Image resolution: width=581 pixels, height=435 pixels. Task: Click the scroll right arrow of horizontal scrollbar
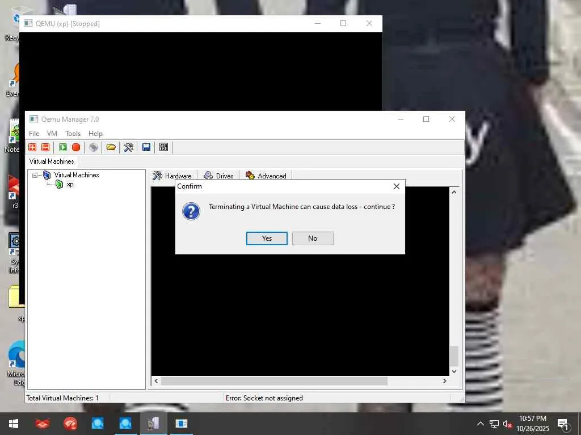[x=445, y=381]
